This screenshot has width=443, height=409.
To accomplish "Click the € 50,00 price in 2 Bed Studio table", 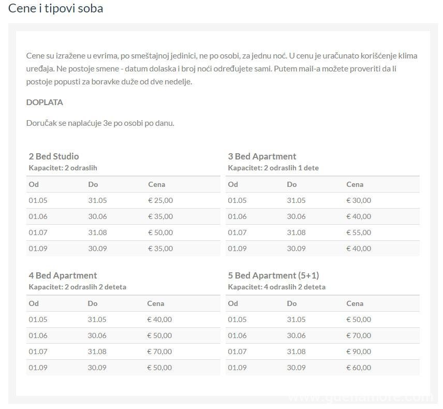I will click(160, 232).
